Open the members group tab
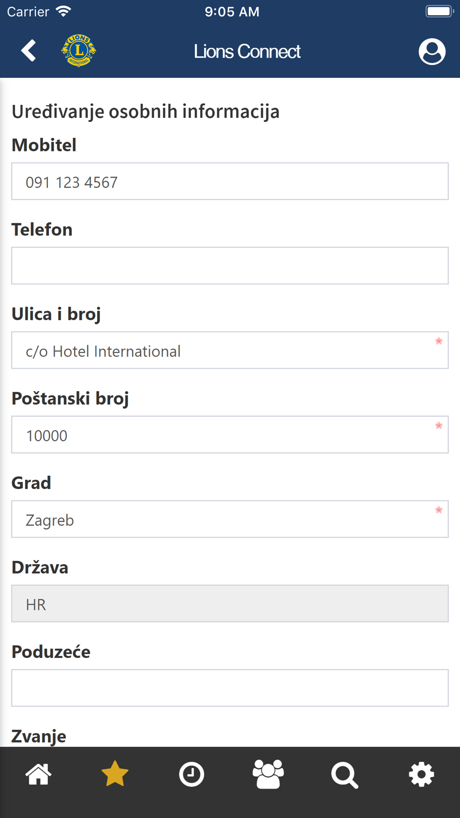Viewport: 460px width, 818px height. pyautogui.click(x=268, y=774)
